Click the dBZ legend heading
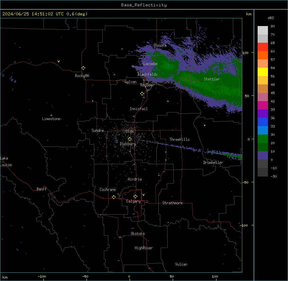 (x=271, y=18)
